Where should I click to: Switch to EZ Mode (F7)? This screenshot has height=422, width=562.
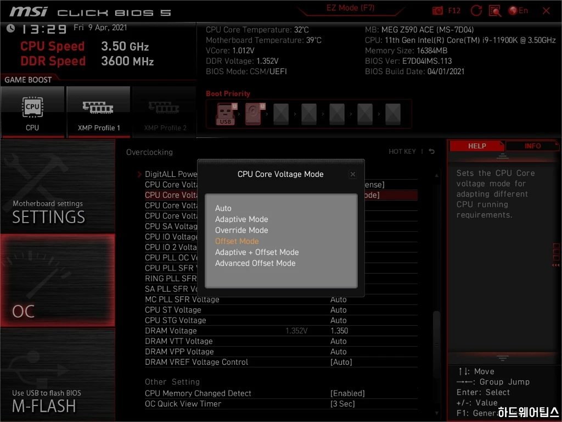[350, 8]
